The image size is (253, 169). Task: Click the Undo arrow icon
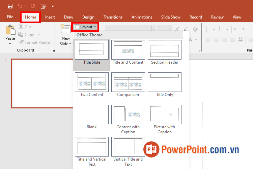[x=20, y=6]
